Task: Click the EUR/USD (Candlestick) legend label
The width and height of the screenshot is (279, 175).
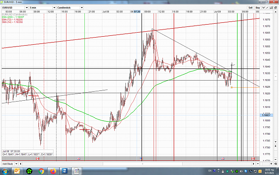Action: [15, 14]
